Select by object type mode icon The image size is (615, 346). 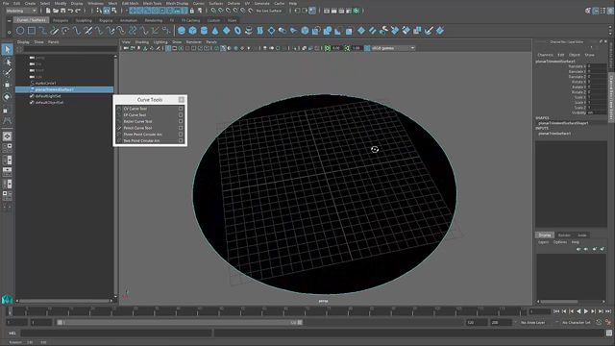(107, 11)
